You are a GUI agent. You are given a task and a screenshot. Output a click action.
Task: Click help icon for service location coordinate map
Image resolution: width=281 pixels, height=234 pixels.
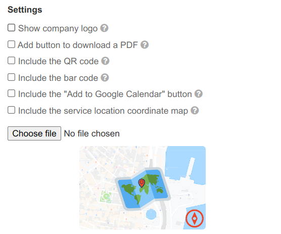195,110
